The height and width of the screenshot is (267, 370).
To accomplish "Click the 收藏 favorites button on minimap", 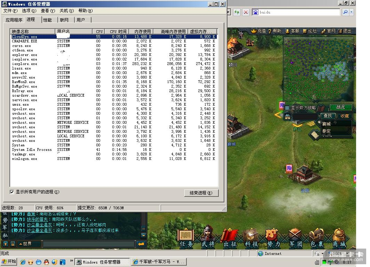I will [x=345, y=116].
